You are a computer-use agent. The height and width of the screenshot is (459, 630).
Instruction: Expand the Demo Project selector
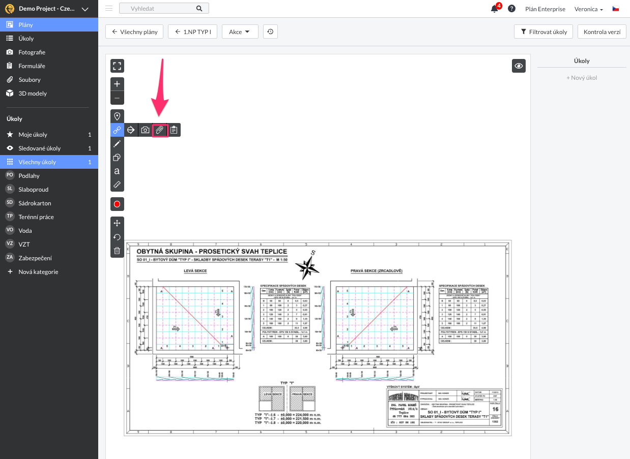tap(85, 9)
